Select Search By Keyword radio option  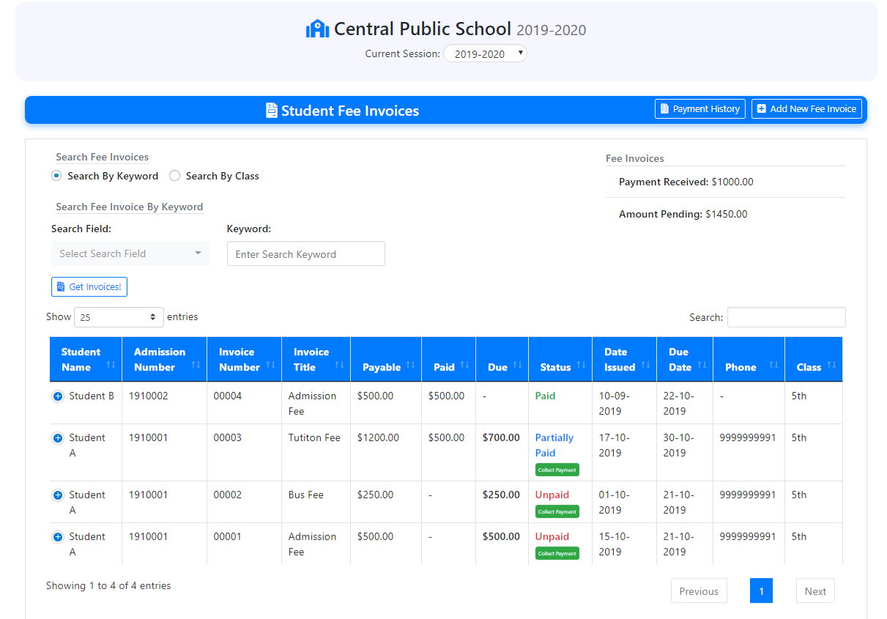pos(56,176)
